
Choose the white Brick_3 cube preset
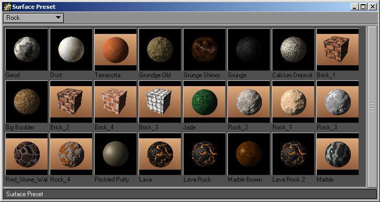coord(160,102)
